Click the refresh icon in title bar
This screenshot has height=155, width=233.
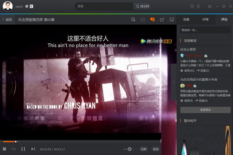coord(198,7)
